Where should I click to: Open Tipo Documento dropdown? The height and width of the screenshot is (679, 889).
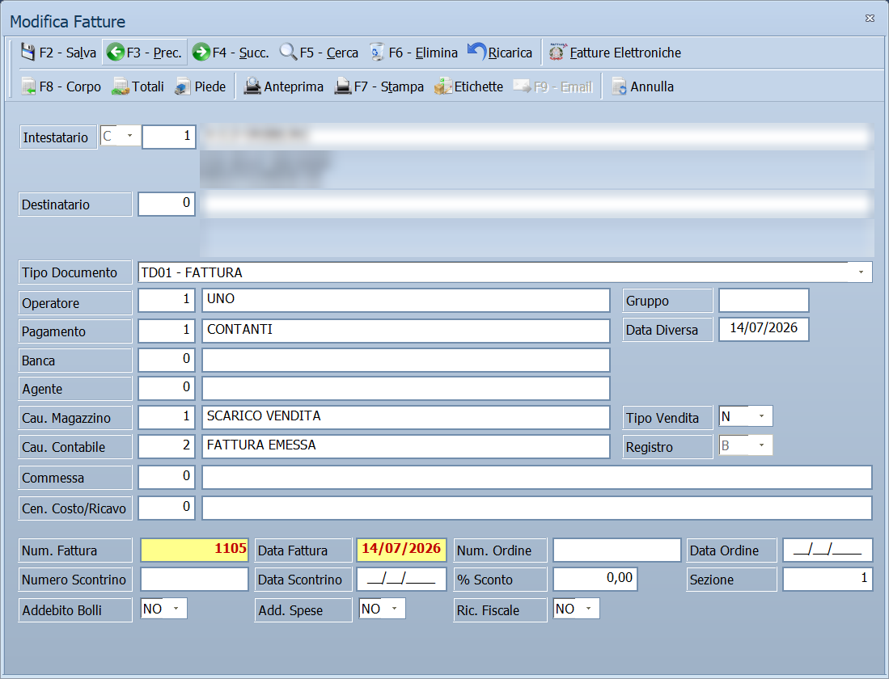(861, 272)
